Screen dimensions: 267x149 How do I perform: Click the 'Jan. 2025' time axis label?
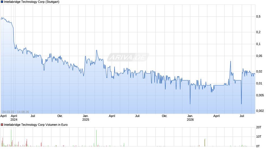pos(86,118)
